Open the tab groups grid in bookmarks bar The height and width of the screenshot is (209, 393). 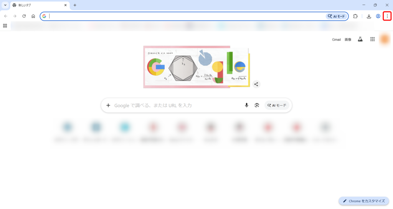[5, 26]
